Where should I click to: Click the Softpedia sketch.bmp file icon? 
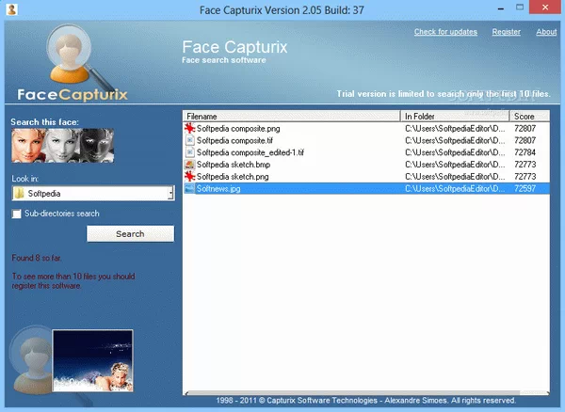click(189, 164)
